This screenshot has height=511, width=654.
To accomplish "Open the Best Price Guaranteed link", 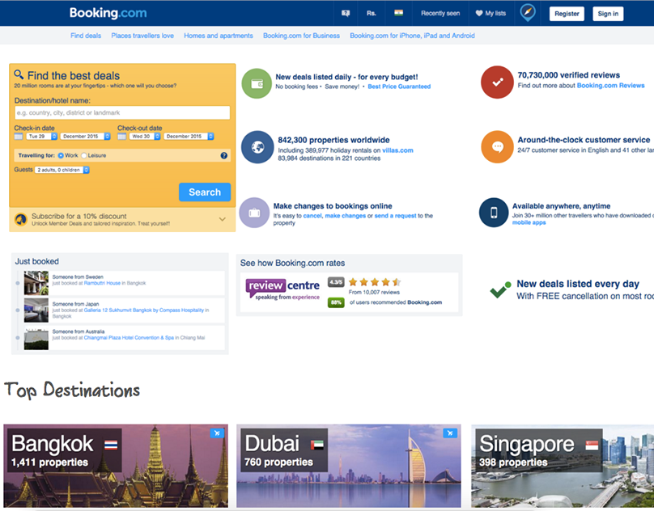I will click(399, 87).
